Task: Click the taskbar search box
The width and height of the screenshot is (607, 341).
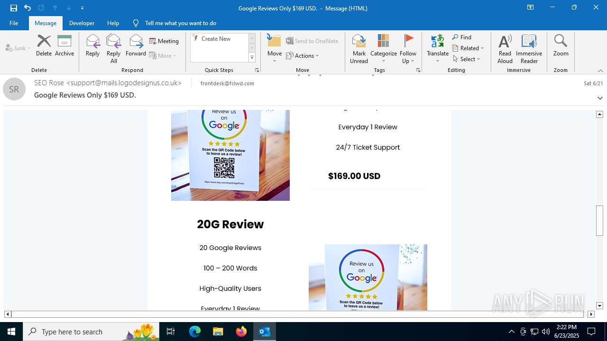Action: [x=91, y=332]
